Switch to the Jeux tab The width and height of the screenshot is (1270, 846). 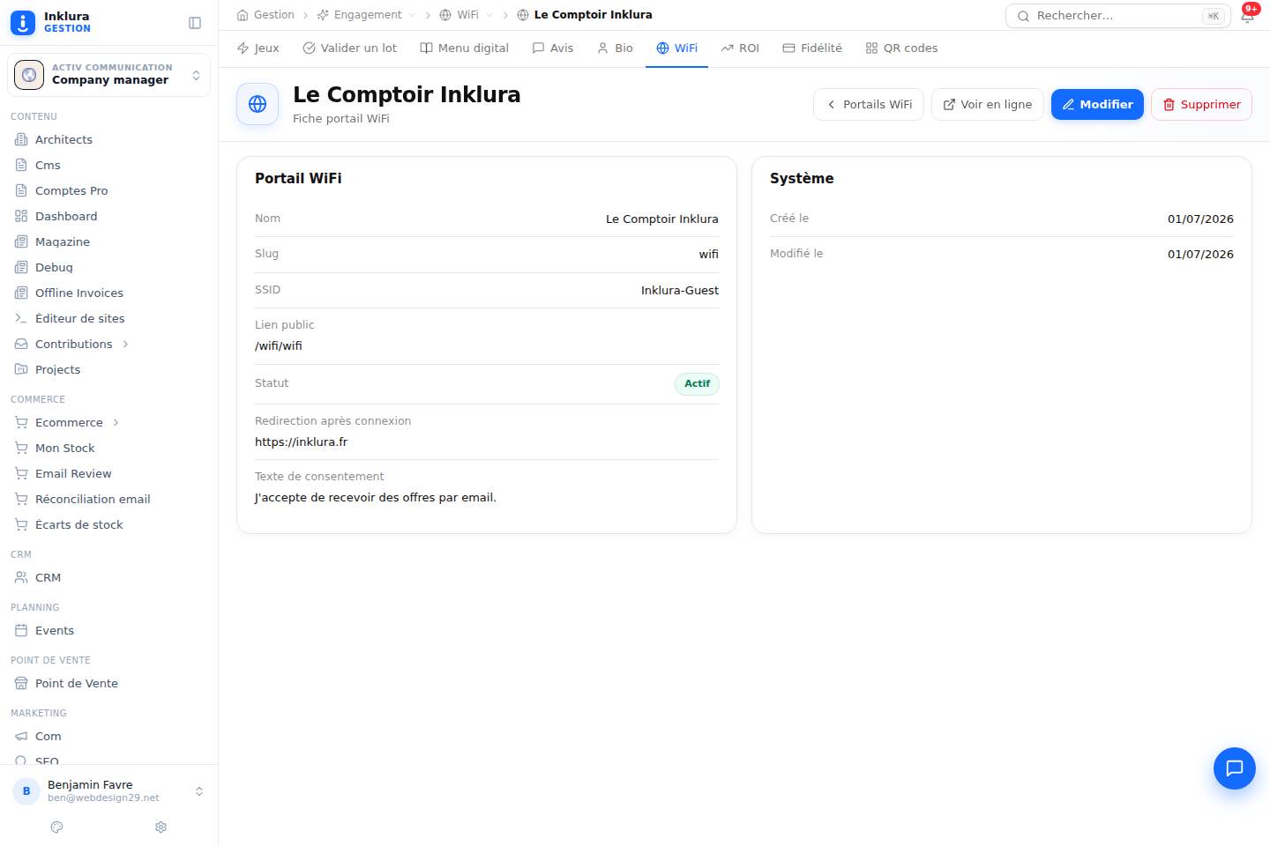point(258,48)
